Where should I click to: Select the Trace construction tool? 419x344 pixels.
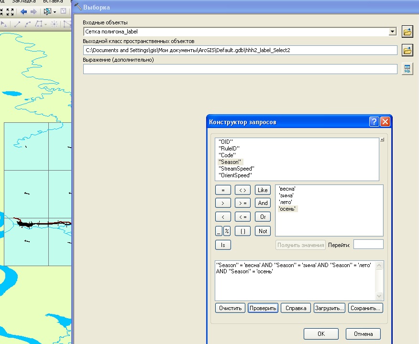[x=39, y=24]
